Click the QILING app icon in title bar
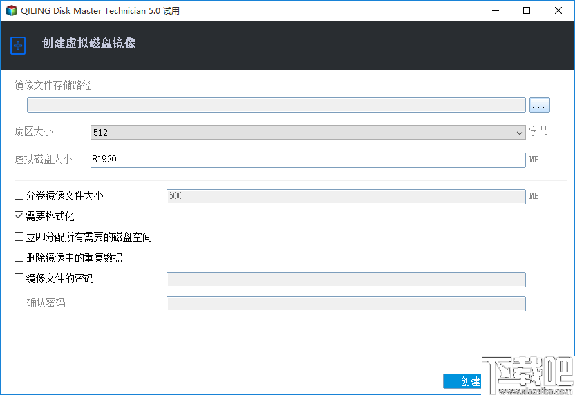This screenshot has width=575, height=395. (x=12, y=10)
